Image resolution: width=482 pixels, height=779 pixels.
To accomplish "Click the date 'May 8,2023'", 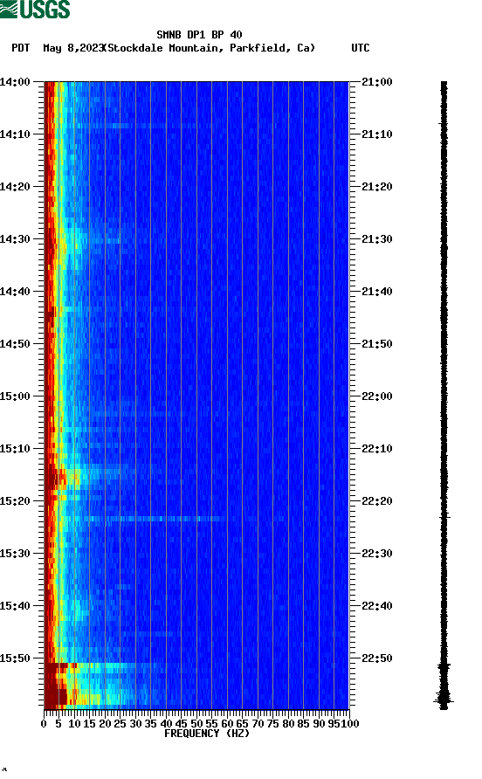I will (73, 48).
